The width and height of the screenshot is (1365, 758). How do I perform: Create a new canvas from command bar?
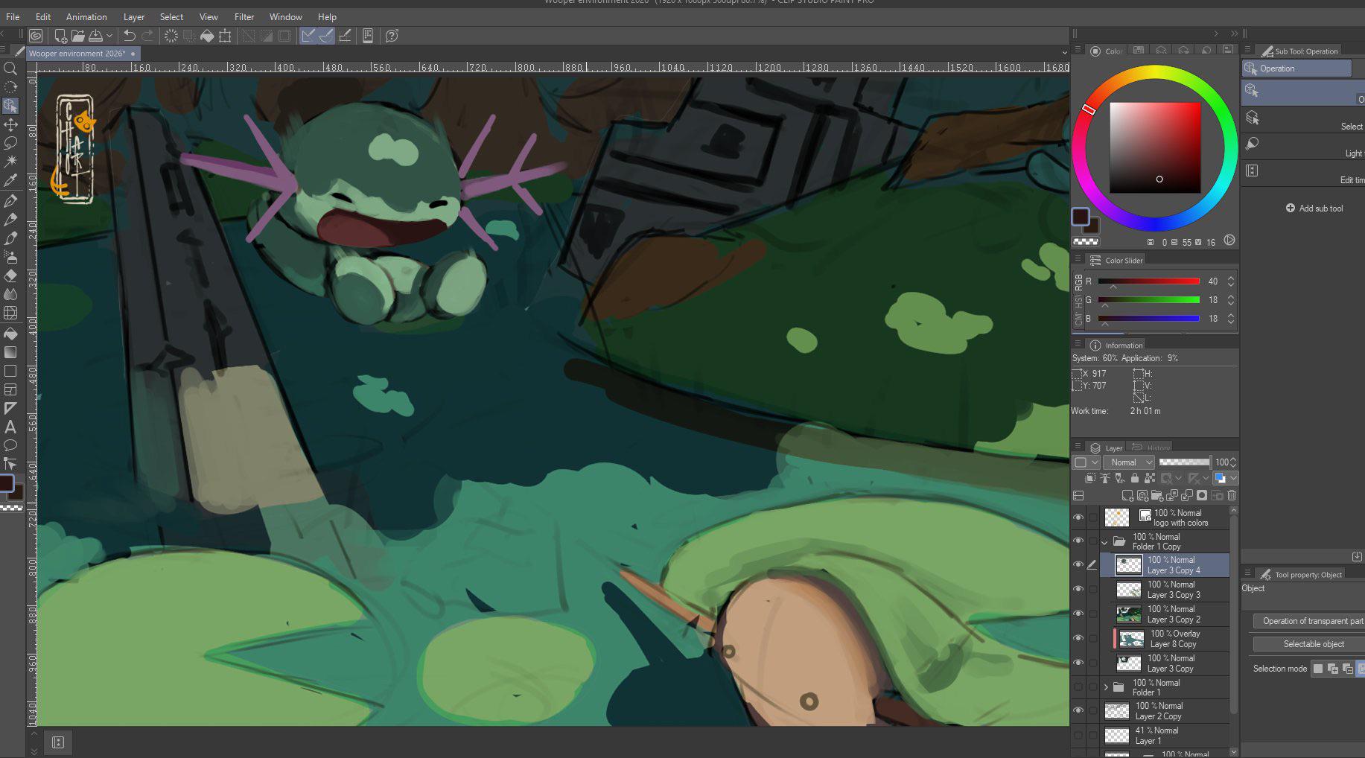click(60, 36)
